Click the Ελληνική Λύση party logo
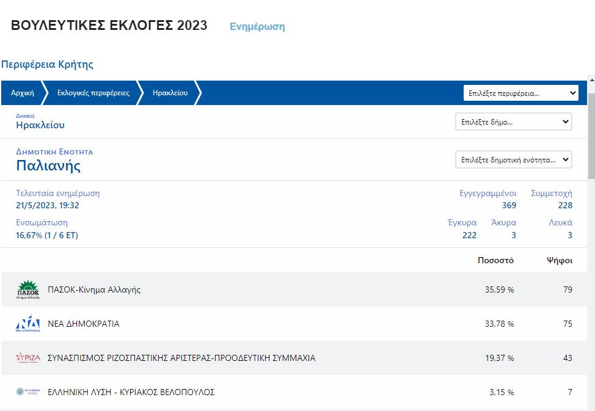The height and width of the screenshot is (411, 595). click(x=28, y=391)
